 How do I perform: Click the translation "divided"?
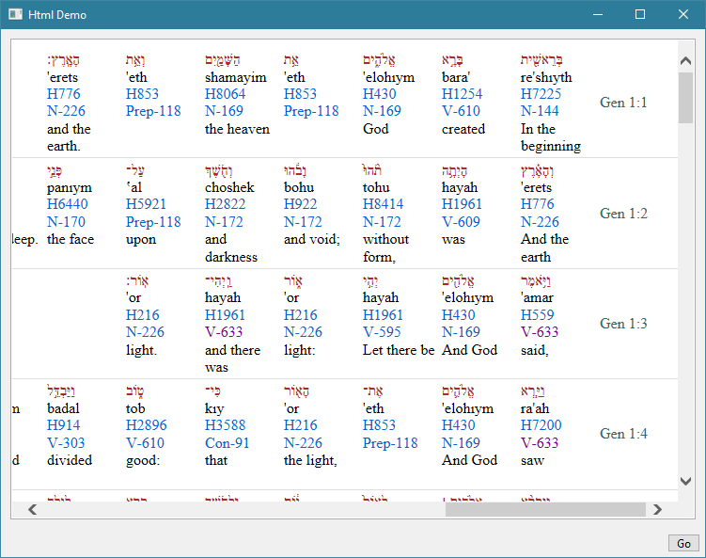click(x=70, y=460)
